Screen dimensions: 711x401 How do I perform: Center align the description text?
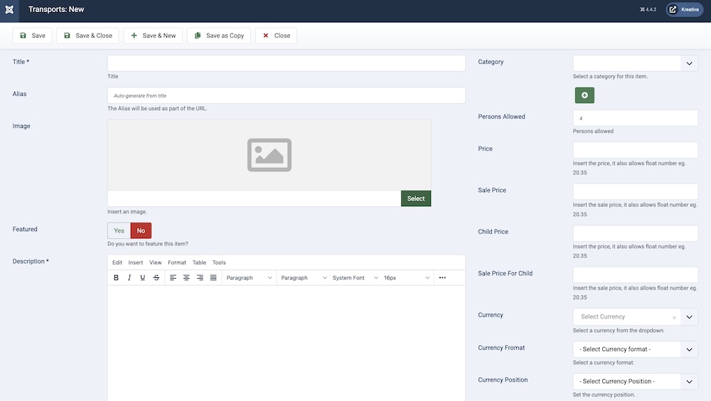(186, 278)
